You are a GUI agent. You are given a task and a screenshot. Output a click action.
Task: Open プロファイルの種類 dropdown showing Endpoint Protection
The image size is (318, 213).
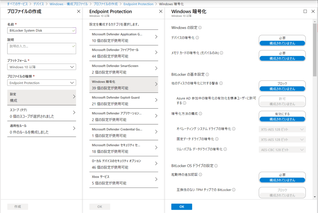(42, 82)
